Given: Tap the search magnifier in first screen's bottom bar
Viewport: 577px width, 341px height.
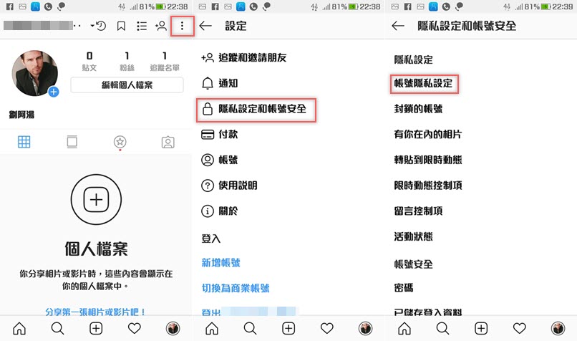Looking at the screenshot, I should (x=58, y=328).
